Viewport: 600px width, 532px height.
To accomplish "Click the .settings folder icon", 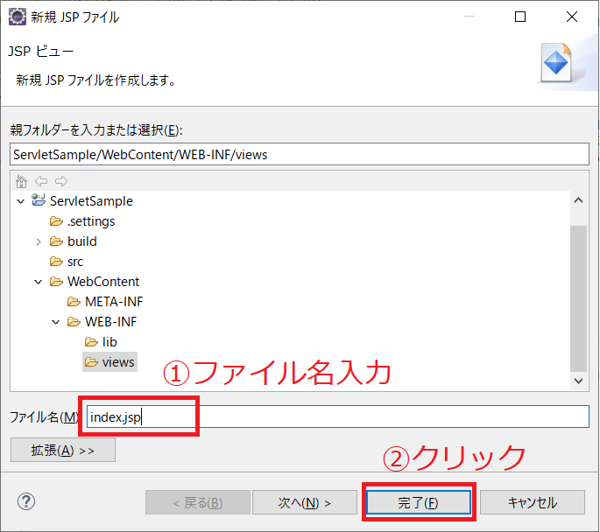I will point(56,221).
